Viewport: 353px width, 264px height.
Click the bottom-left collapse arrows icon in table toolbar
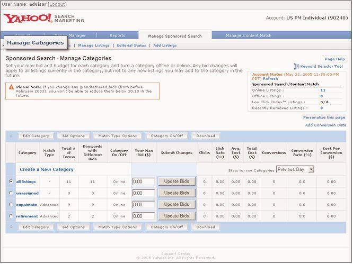(x=11, y=227)
